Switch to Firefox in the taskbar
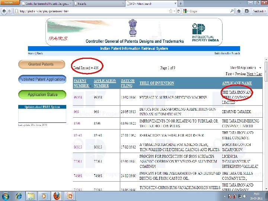The width and height of the screenshot is (268, 201). [x=57, y=196]
